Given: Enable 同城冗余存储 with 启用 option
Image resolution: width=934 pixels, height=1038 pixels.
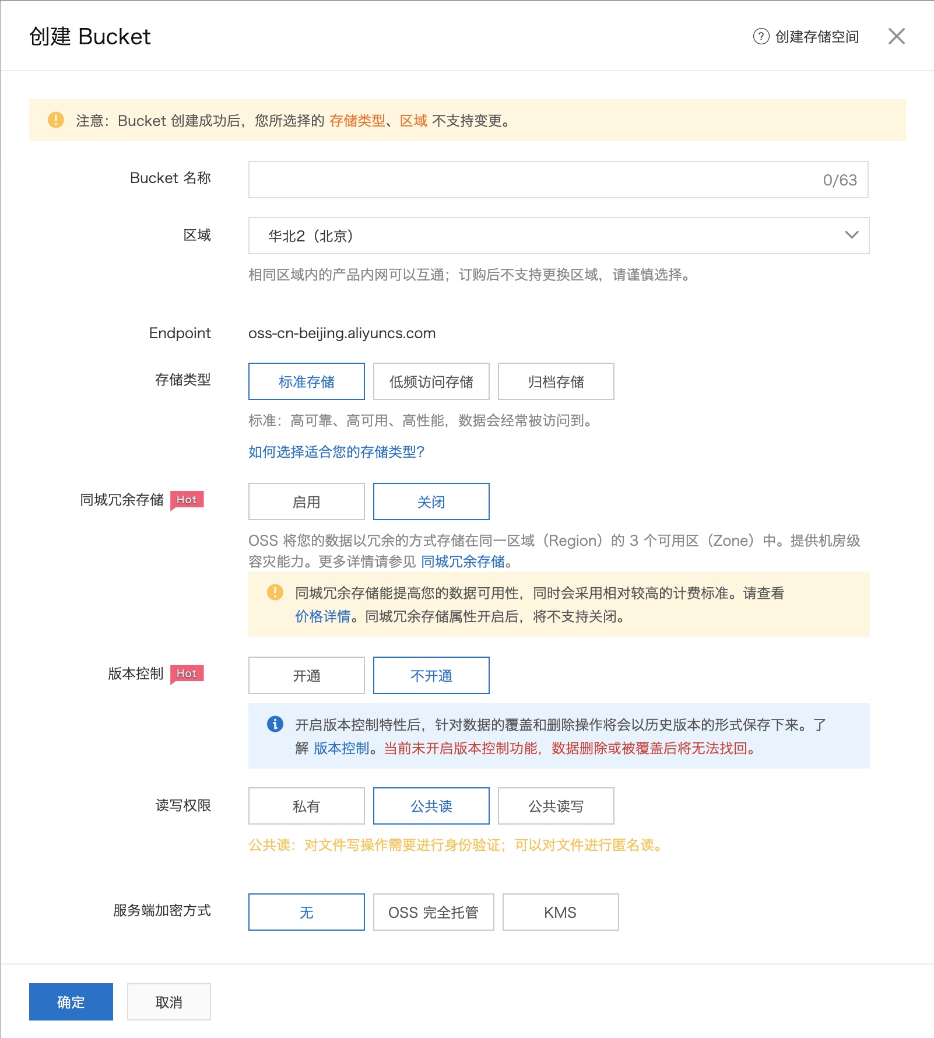Looking at the screenshot, I should coord(306,502).
